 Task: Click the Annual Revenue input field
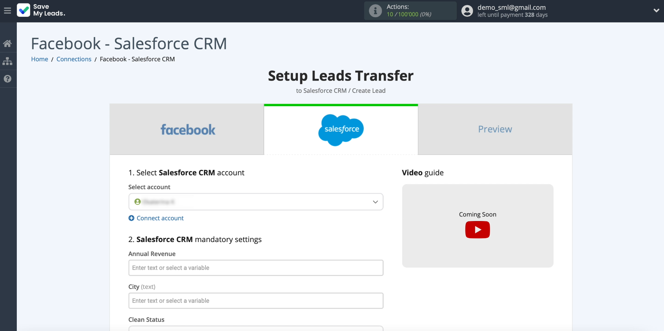click(256, 268)
